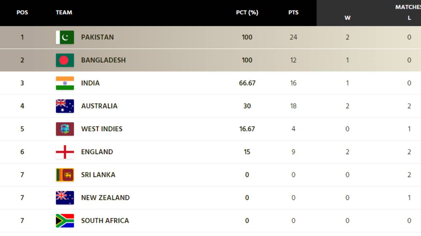
Task: Click the South Africa flag icon
Action: click(65, 221)
